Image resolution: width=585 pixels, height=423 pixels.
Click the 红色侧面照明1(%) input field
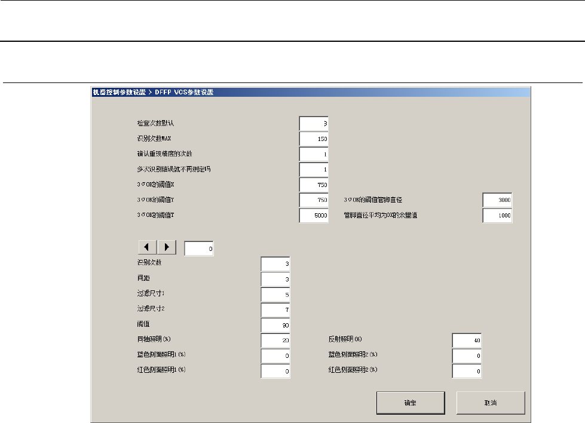point(275,371)
